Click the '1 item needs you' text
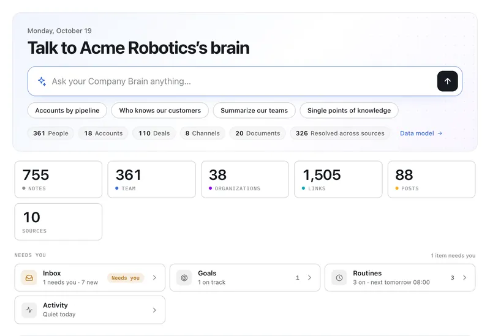This screenshot has width=490, height=336. 453,255
